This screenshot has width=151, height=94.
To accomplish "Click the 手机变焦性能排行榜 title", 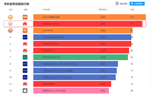I will pyautogui.click(x=16, y=4).
